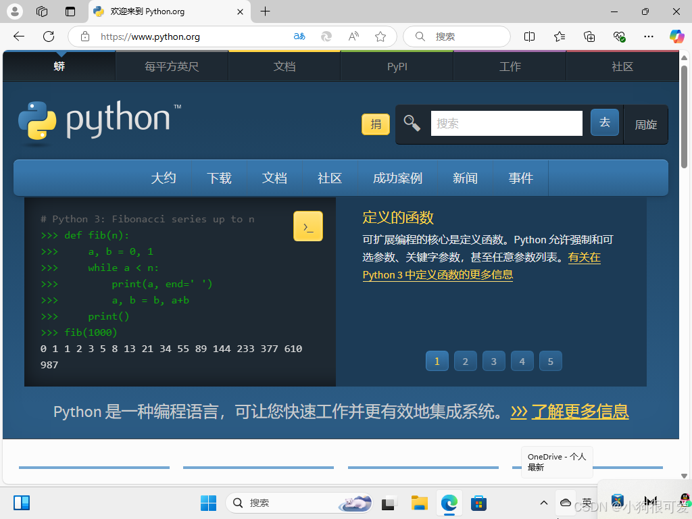Open the browser settings and more menu

point(648,36)
